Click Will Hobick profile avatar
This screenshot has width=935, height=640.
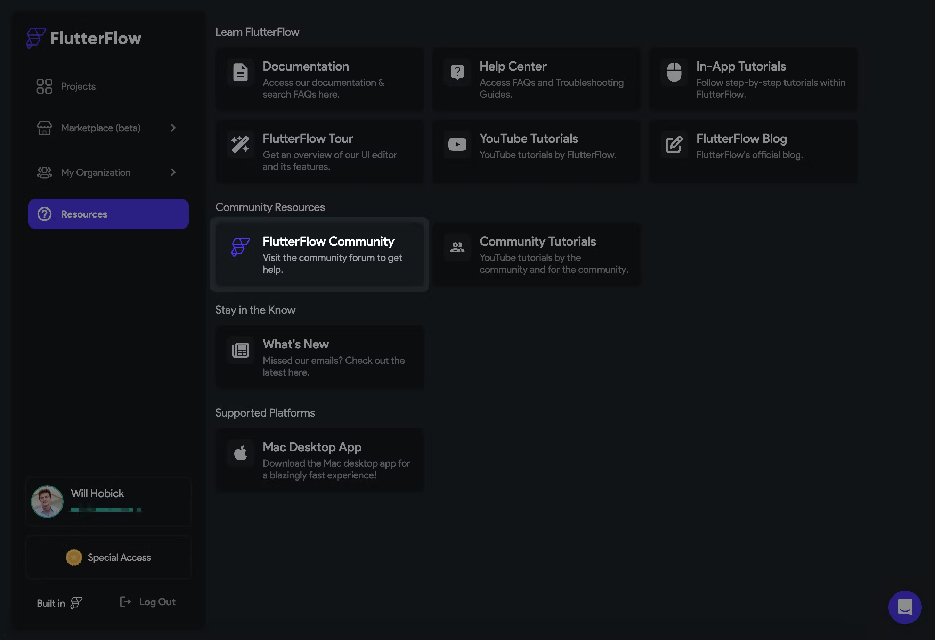coord(47,502)
